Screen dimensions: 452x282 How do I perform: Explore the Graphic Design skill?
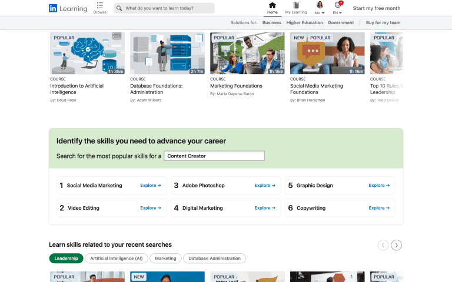click(379, 186)
